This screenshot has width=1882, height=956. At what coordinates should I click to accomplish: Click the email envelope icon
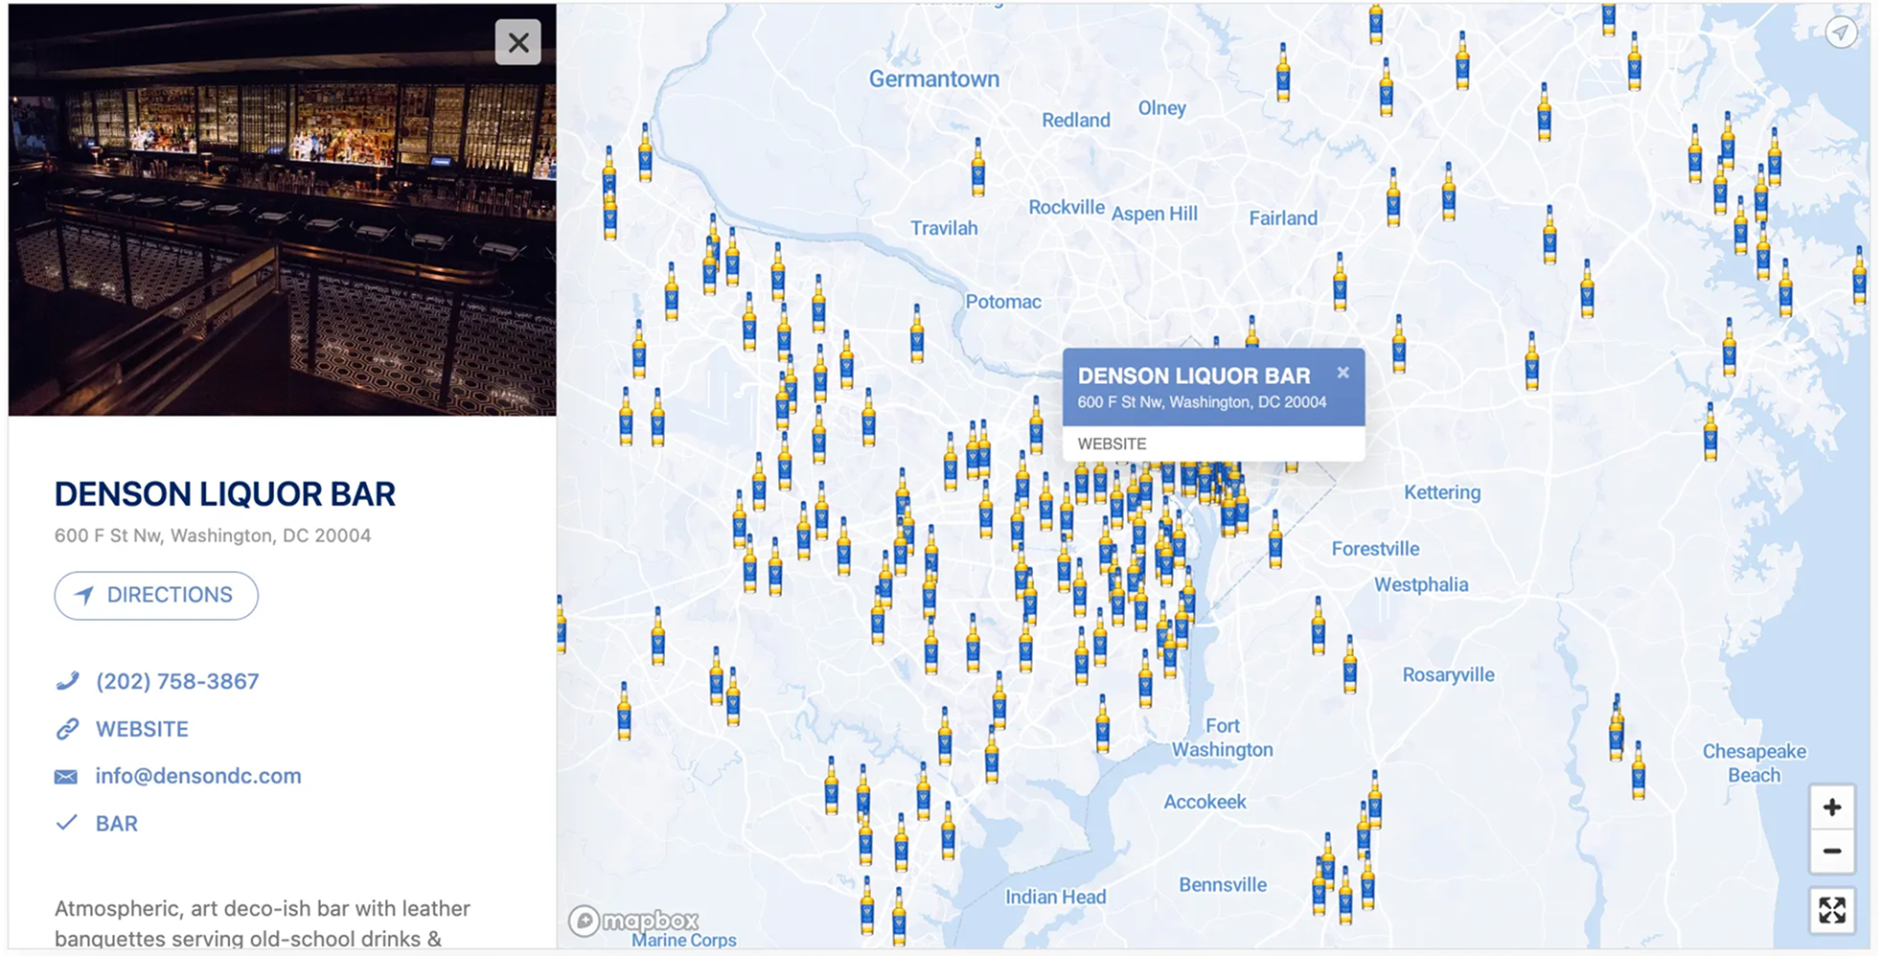pyautogui.click(x=64, y=777)
